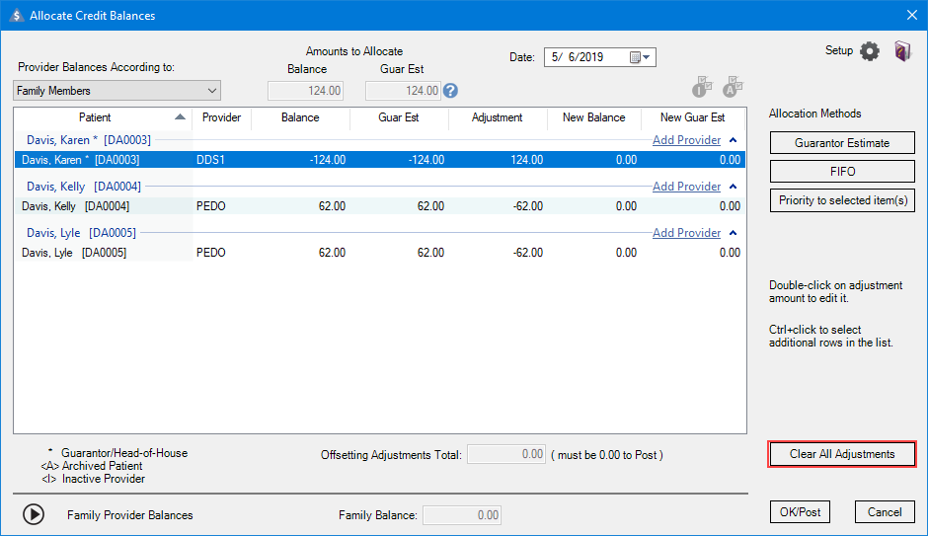The height and width of the screenshot is (536, 928).
Task: Click the archived patient checklist icon
Action: coord(733,87)
